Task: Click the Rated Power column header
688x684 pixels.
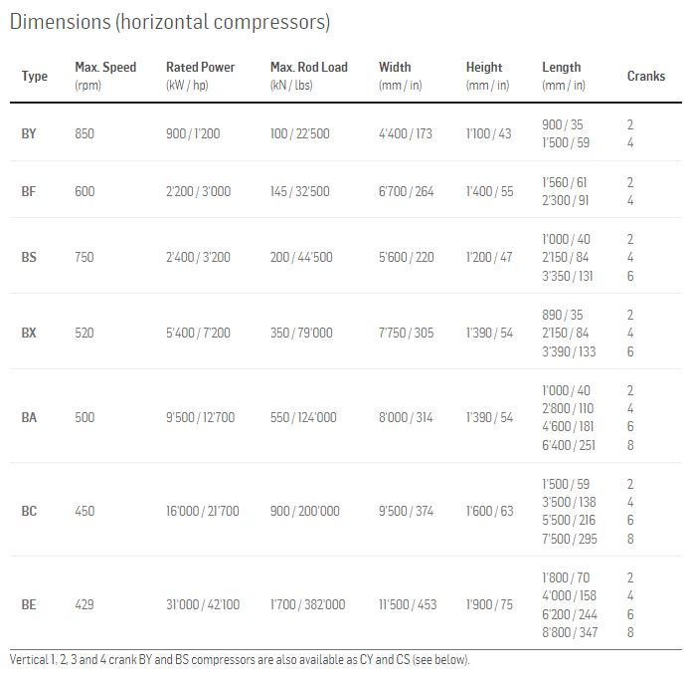Action: (x=201, y=68)
